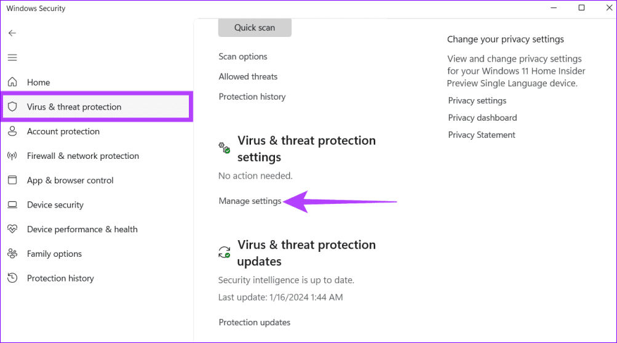
Task: Open Manage settings link
Action: click(250, 201)
